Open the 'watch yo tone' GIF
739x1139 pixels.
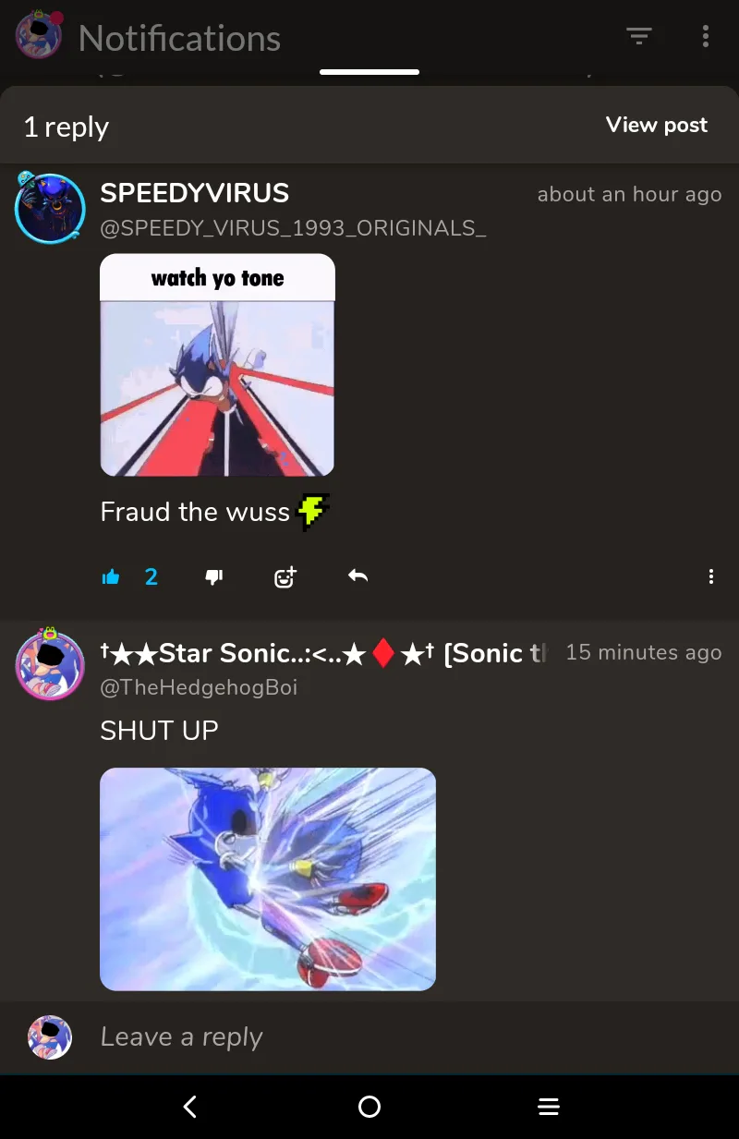point(217,365)
